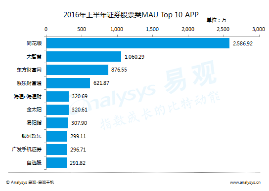Click the 1,060.29 data label

pyautogui.click(x=134, y=57)
